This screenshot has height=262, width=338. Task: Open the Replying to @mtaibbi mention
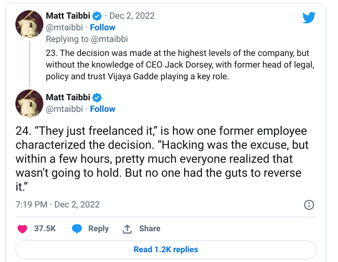[109, 39]
